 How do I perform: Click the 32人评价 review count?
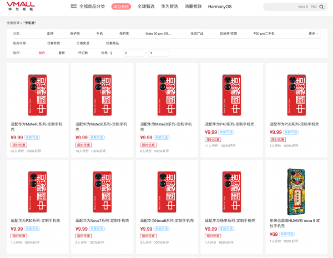coord(17,151)
